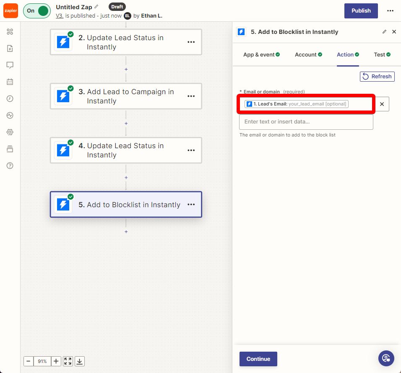The width and height of the screenshot is (401, 373).
Task: Open the history clock sidebar icon
Action: [10, 98]
